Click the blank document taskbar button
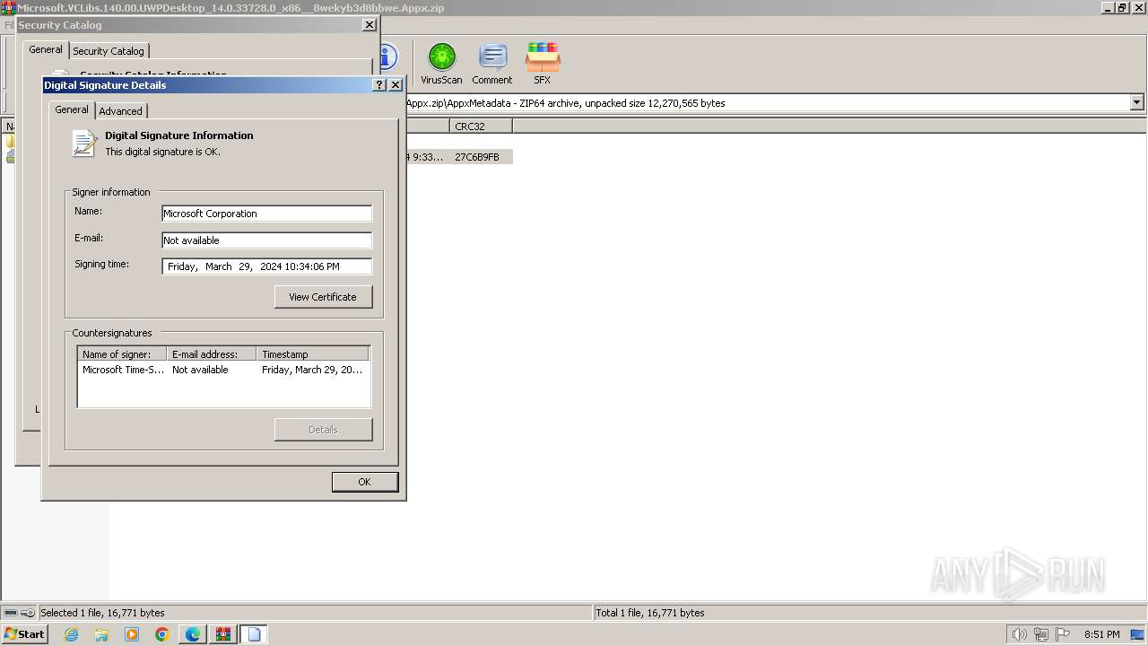The image size is (1148, 646). tap(254, 634)
